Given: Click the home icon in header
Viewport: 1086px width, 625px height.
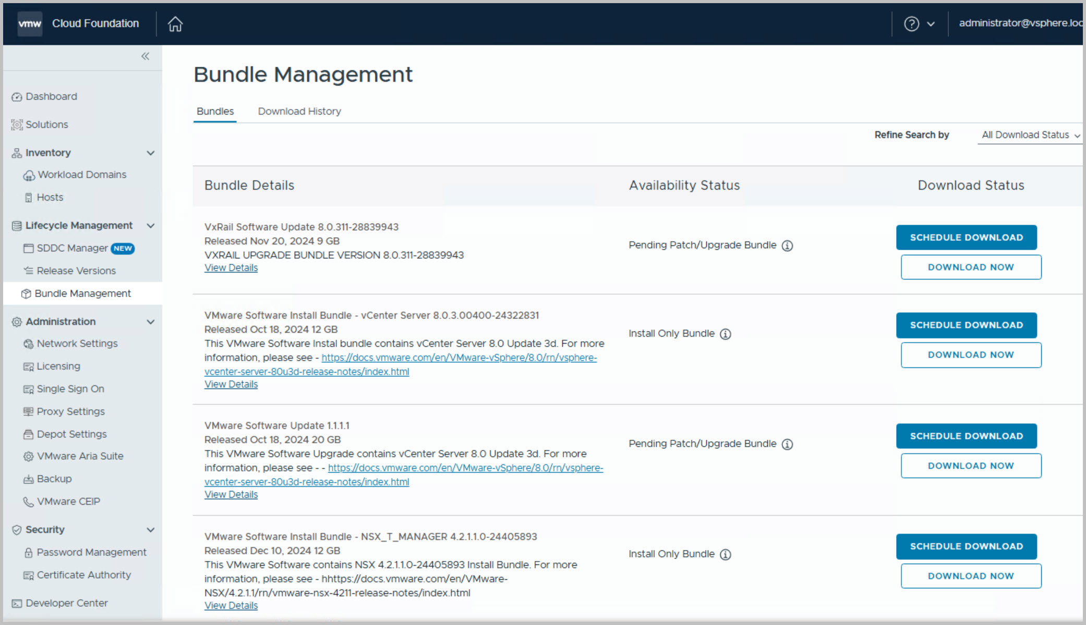Looking at the screenshot, I should coord(175,24).
